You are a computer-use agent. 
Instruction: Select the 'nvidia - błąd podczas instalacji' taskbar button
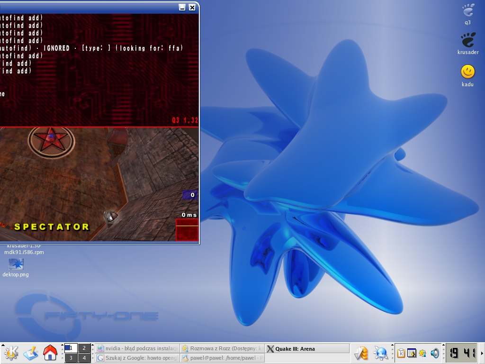(137, 349)
